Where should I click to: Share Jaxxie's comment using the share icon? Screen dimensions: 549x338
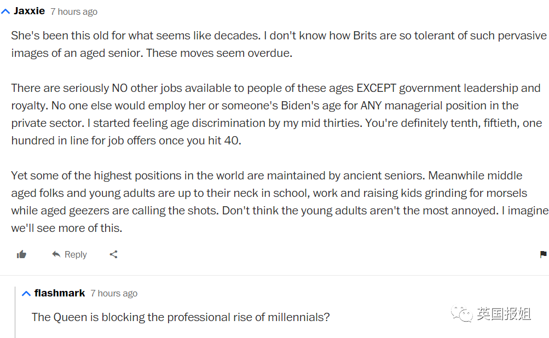[113, 254]
